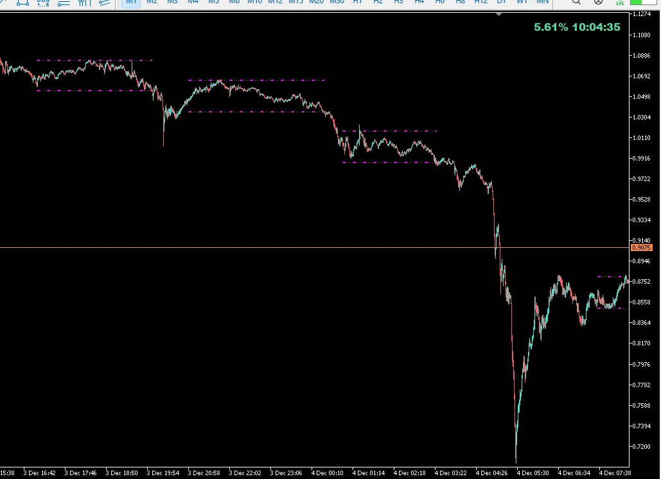Adjust the green level bar at top right
This screenshot has width=661, height=479.
[x=644, y=3]
